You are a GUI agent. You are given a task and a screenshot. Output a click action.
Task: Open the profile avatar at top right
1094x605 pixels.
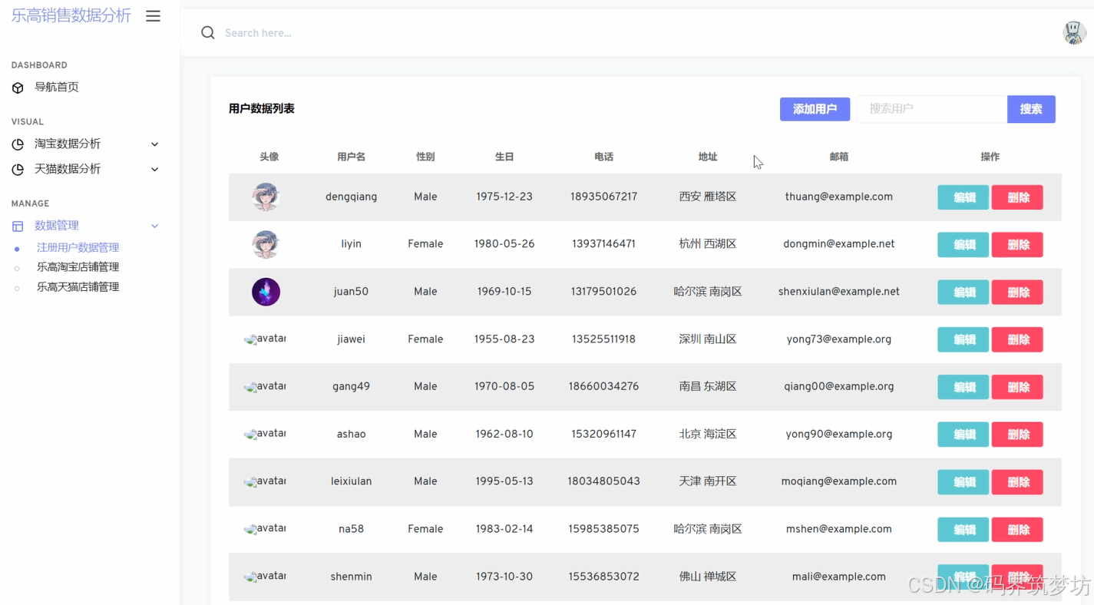pyautogui.click(x=1073, y=32)
